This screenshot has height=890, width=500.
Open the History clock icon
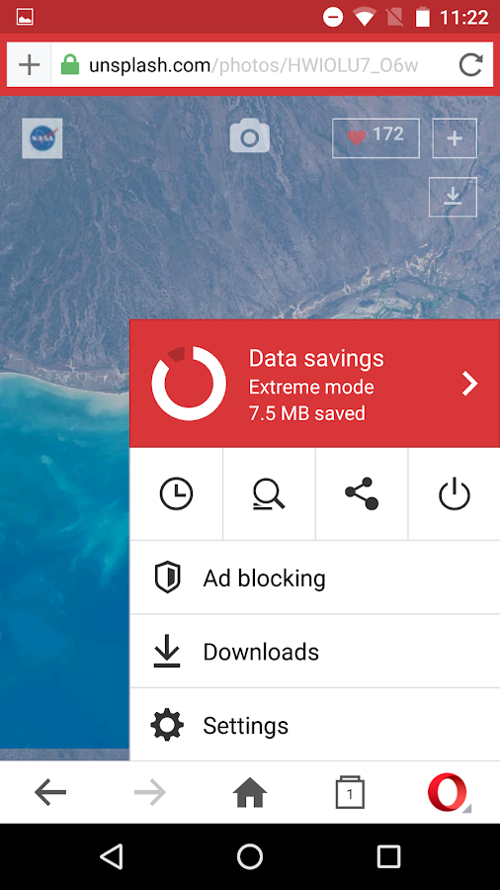(176, 493)
